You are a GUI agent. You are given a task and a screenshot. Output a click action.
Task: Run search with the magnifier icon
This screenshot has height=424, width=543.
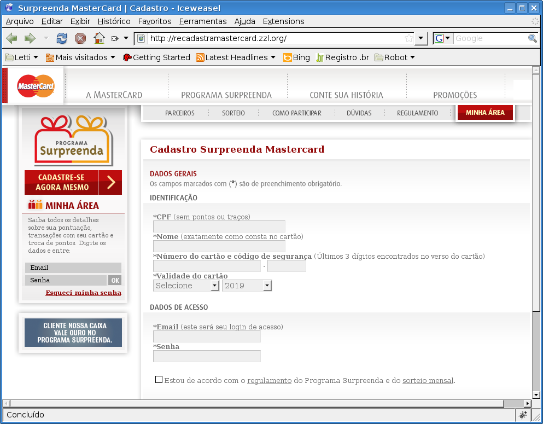click(533, 38)
